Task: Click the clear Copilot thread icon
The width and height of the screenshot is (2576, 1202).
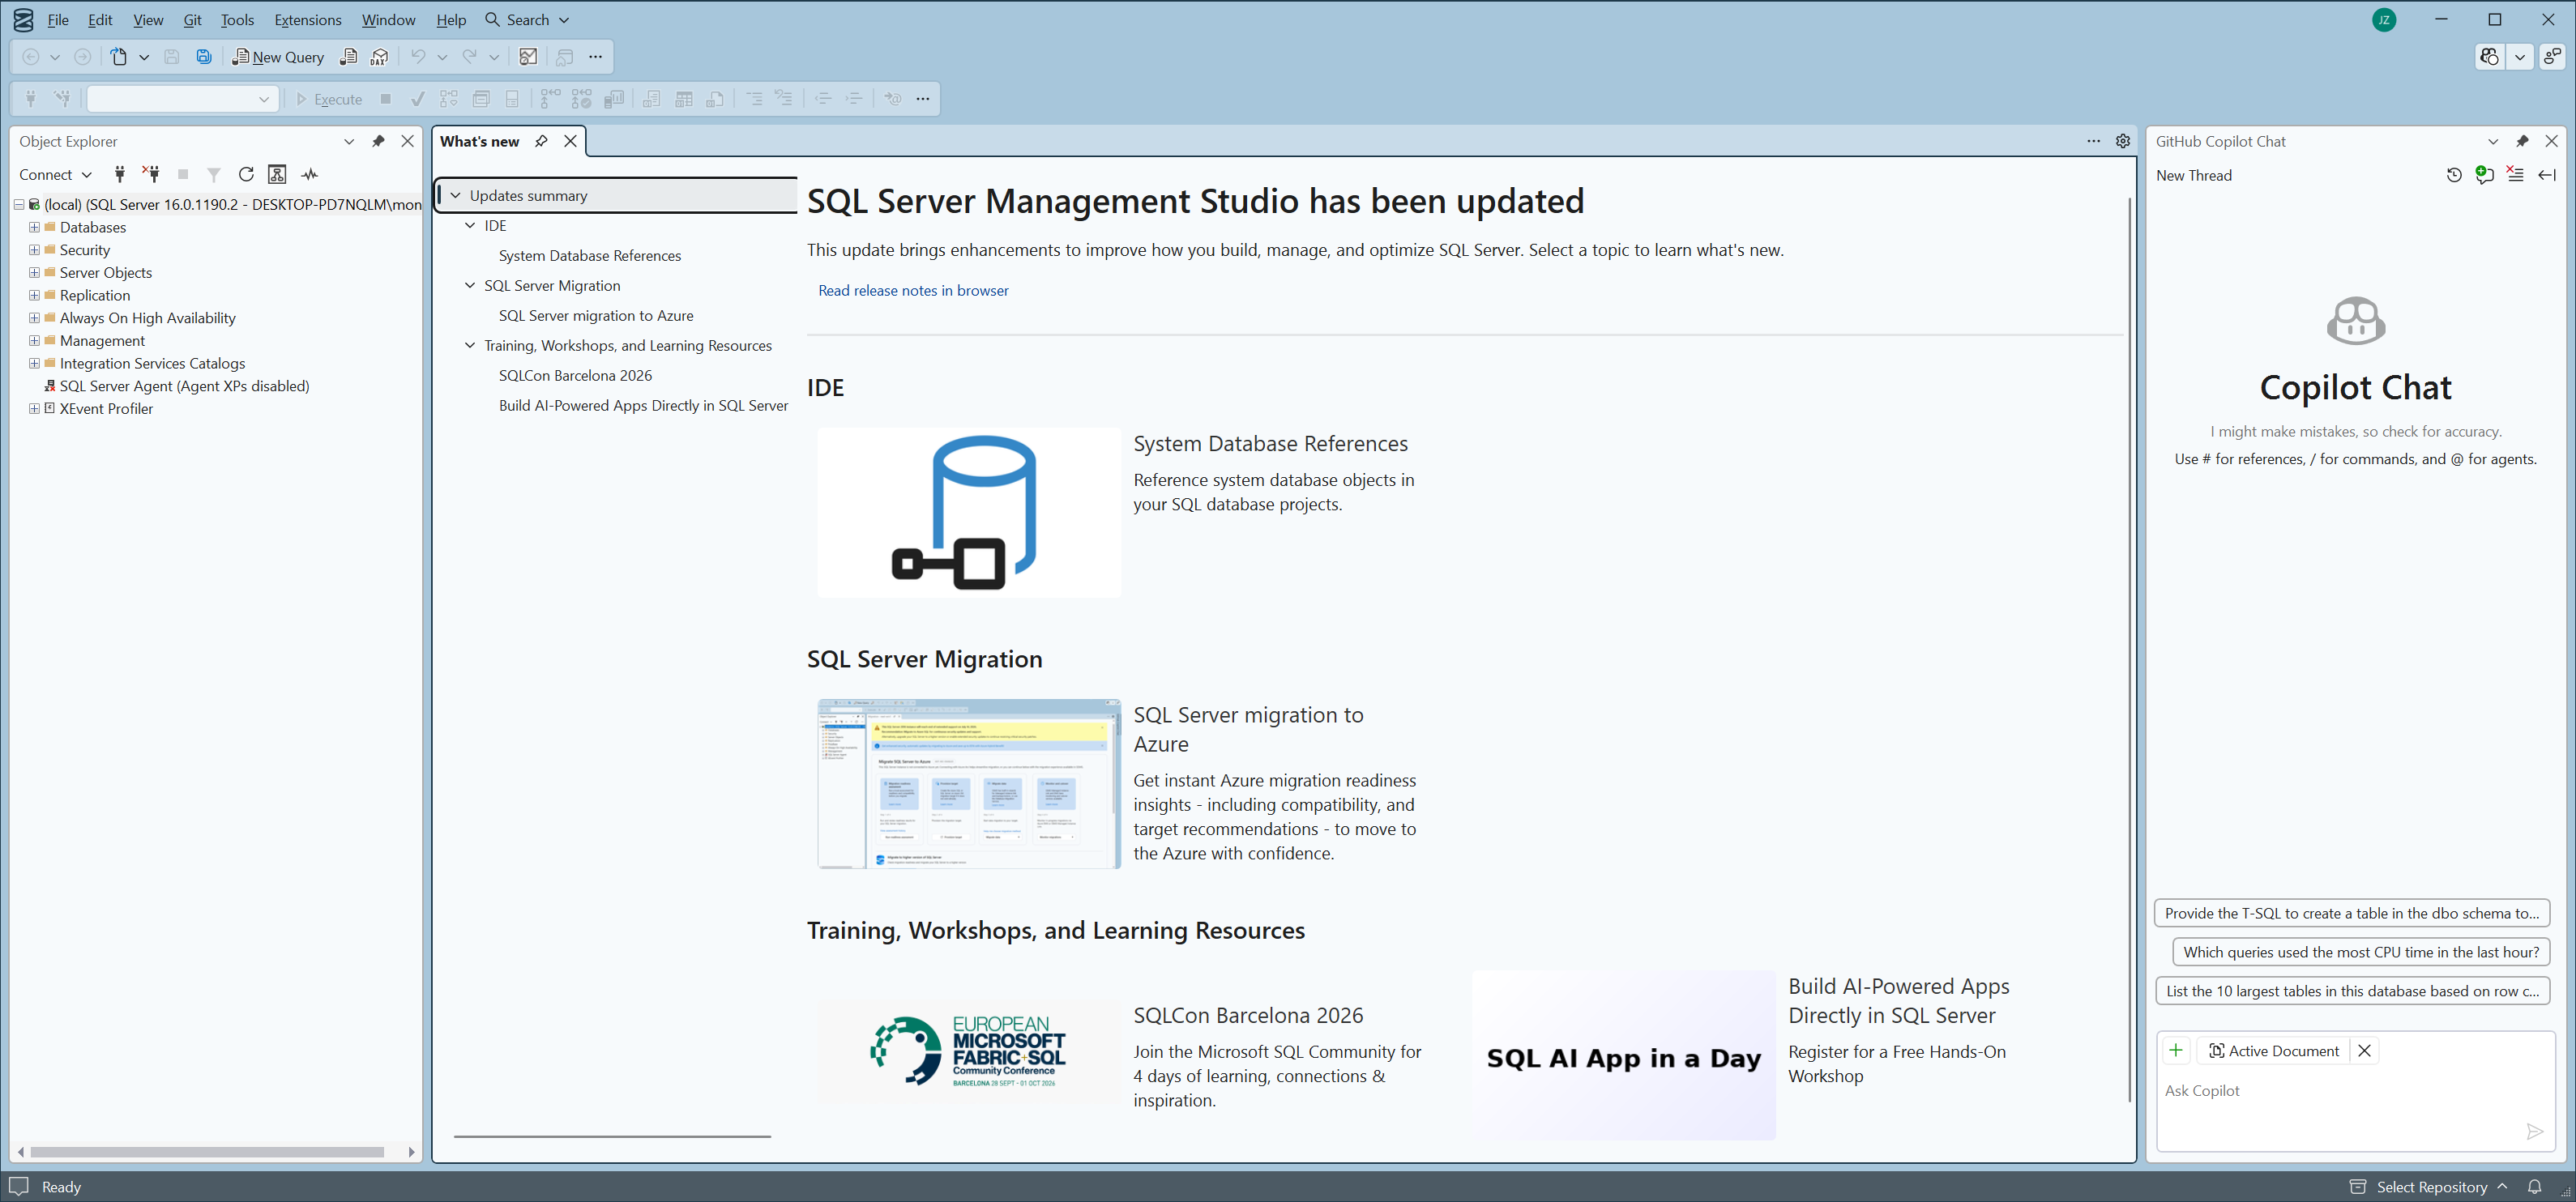Action: (2516, 175)
